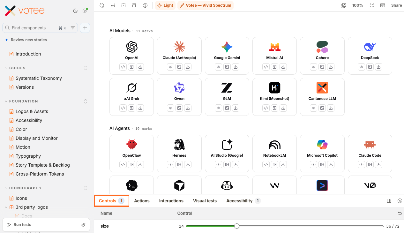The image size is (404, 233).
Task: Switch to the Actions tab
Action: pos(142,201)
